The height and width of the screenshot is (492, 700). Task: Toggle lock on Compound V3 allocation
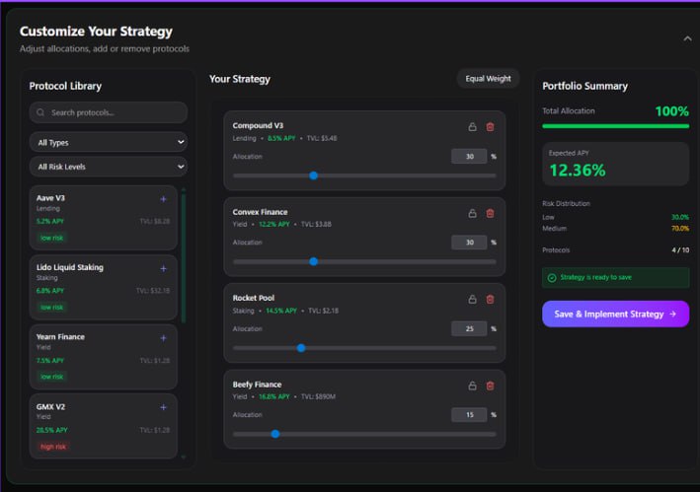(x=472, y=126)
